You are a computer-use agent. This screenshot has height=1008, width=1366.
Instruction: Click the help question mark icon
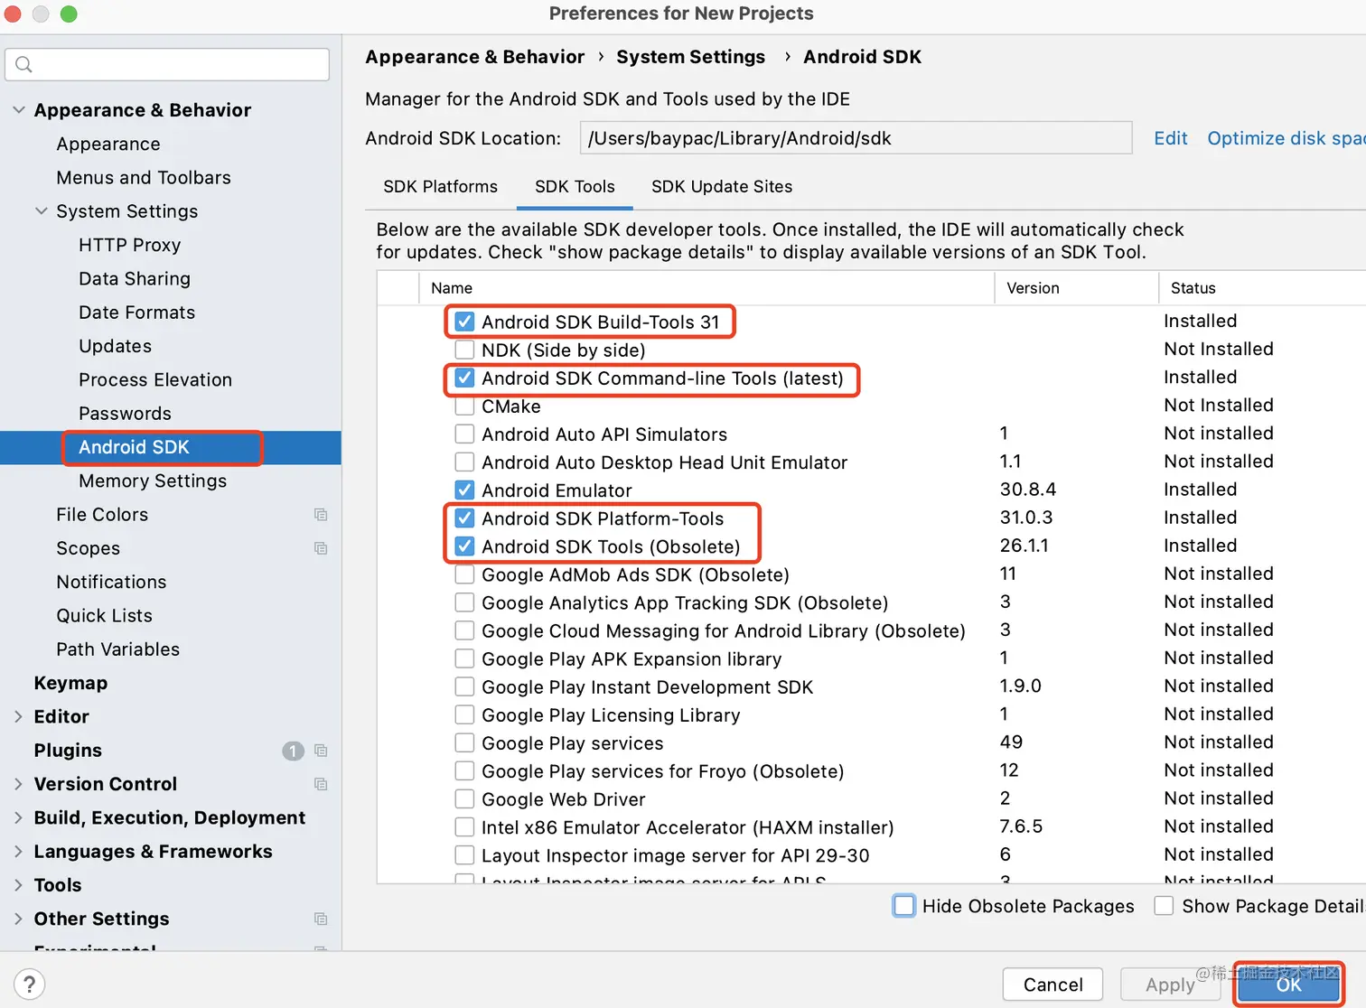[x=29, y=985]
